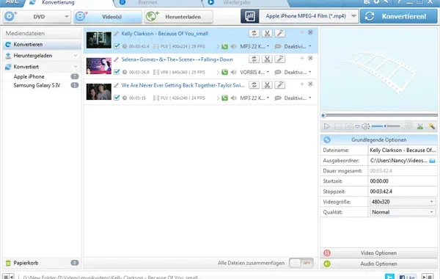Click magic wand effects icon on Kelly Clarkson row

click(280, 33)
